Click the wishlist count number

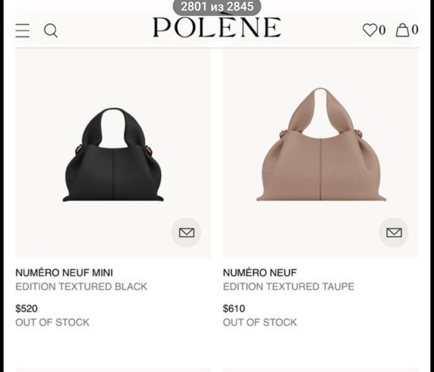click(x=382, y=30)
